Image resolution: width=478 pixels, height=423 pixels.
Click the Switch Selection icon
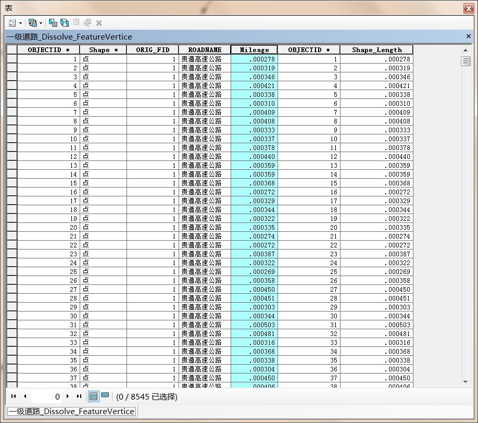coord(65,23)
